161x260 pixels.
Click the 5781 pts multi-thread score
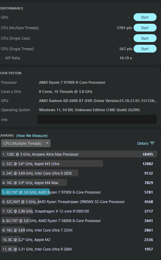point(124,28)
